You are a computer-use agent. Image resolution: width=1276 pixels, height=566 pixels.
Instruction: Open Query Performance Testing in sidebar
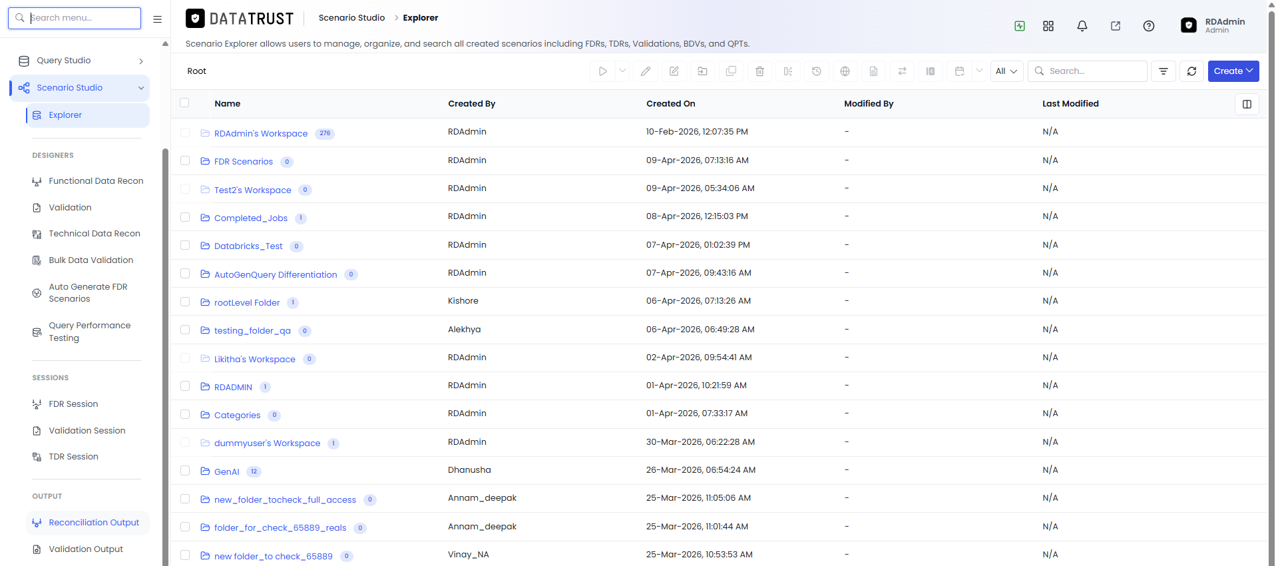tap(88, 332)
